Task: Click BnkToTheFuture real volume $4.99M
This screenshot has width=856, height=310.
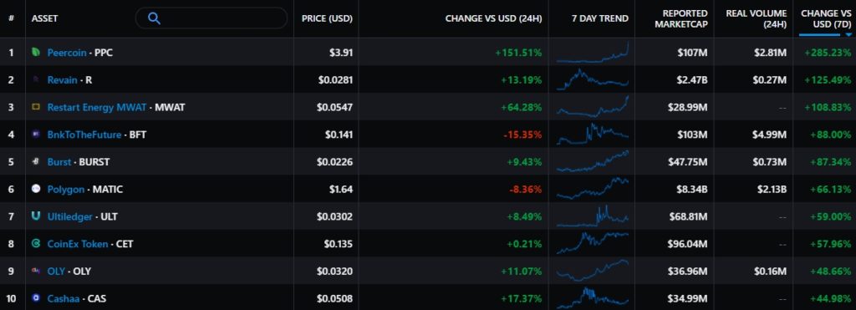Action: click(770, 135)
